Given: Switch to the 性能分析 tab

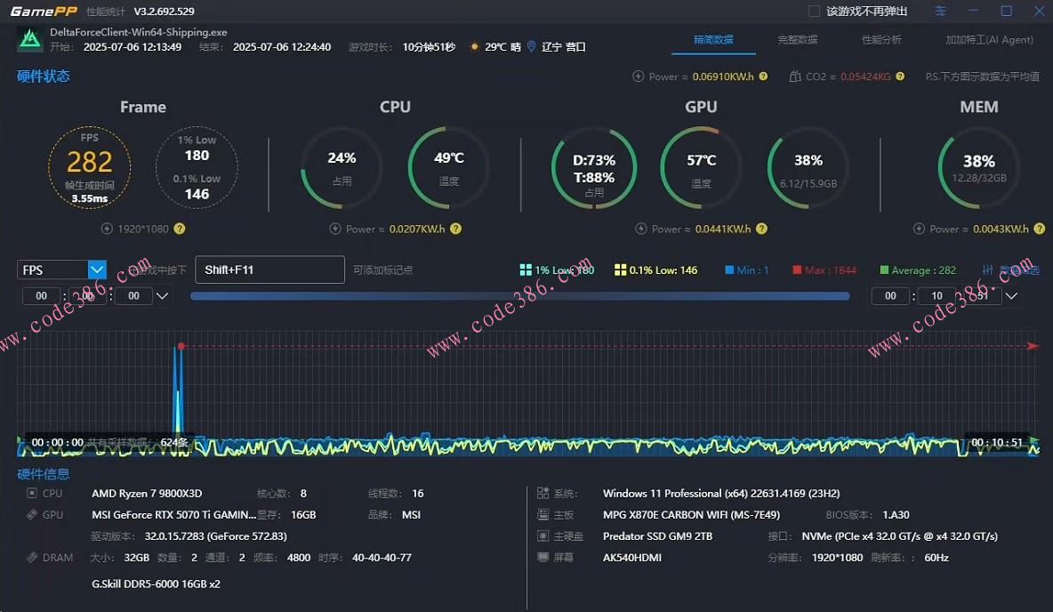Looking at the screenshot, I should click(881, 40).
